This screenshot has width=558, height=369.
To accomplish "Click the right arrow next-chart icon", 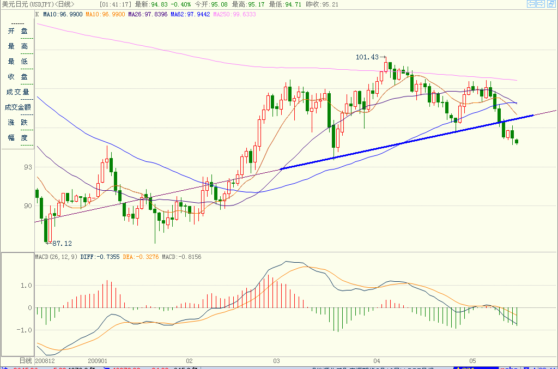I will [x=541, y=4].
